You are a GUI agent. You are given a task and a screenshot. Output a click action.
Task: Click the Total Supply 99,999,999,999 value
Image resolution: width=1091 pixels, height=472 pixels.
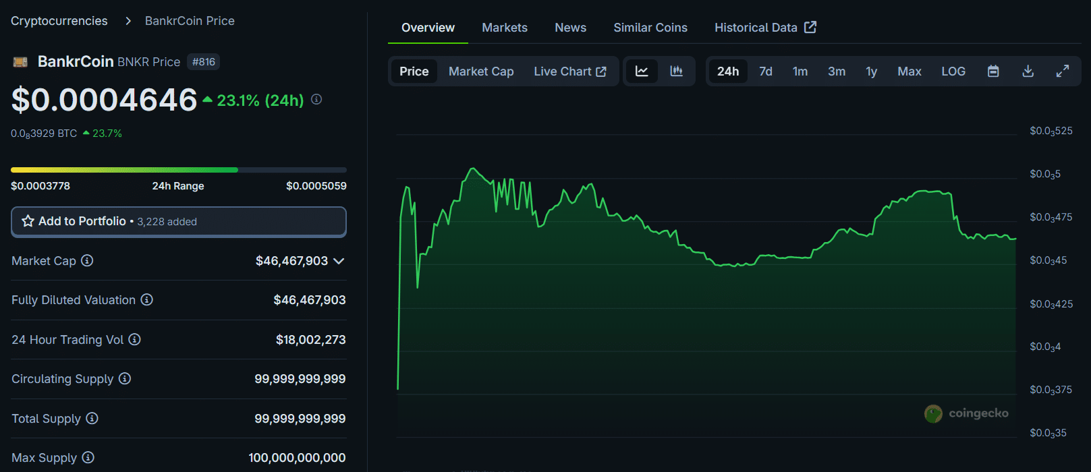tap(300, 419)
